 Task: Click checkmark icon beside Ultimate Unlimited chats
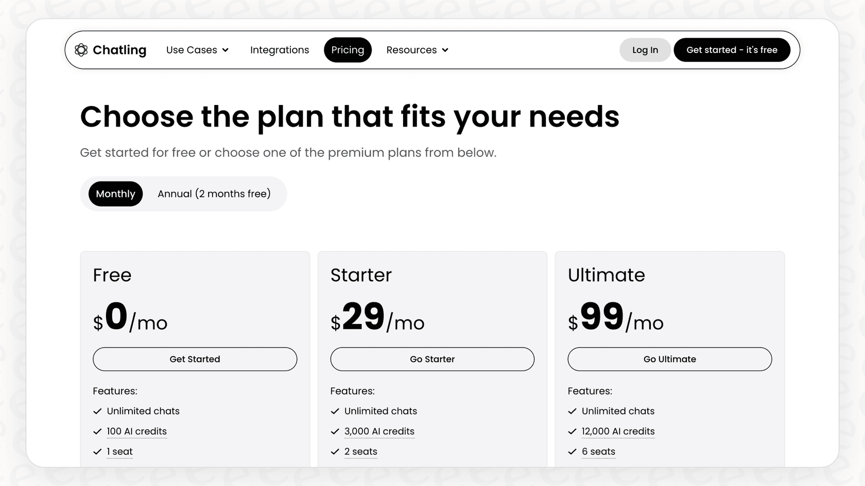click(x=572, y=411)
